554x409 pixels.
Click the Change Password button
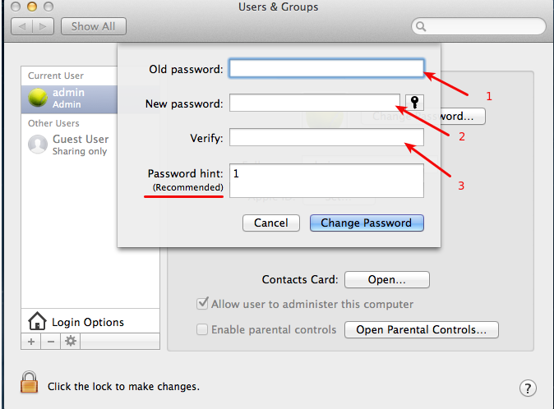point(367,223)
